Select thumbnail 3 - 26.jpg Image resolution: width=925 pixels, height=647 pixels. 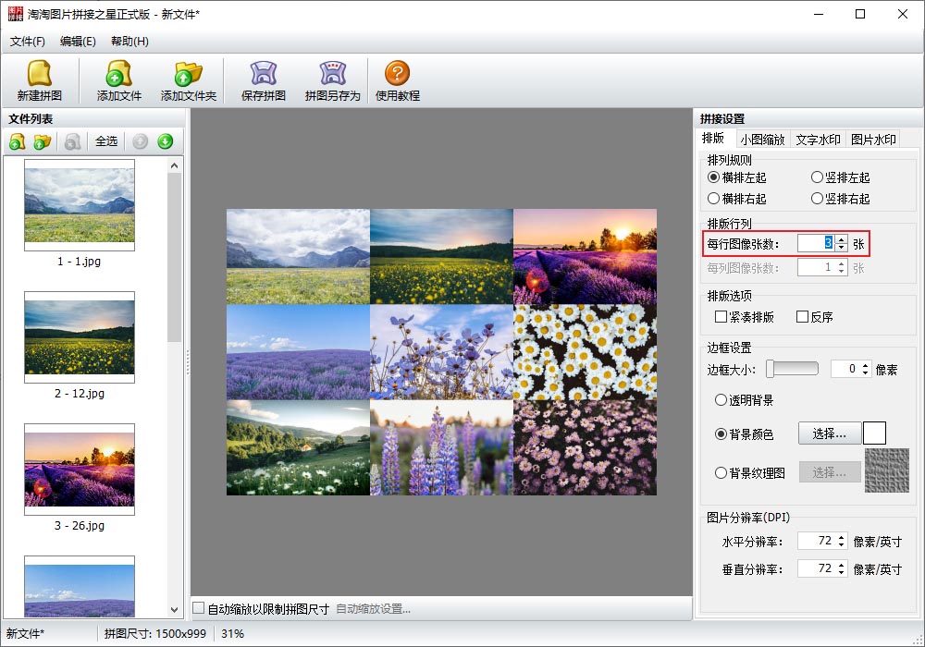[x=80, y=469]
